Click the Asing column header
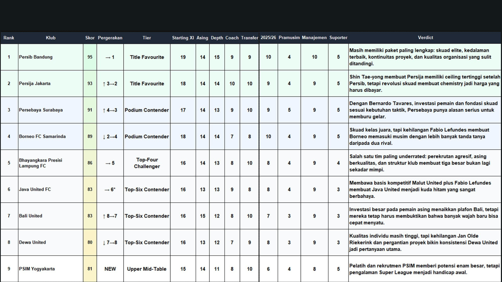Viewport: 502px width, 282px height. click(202, 38)
